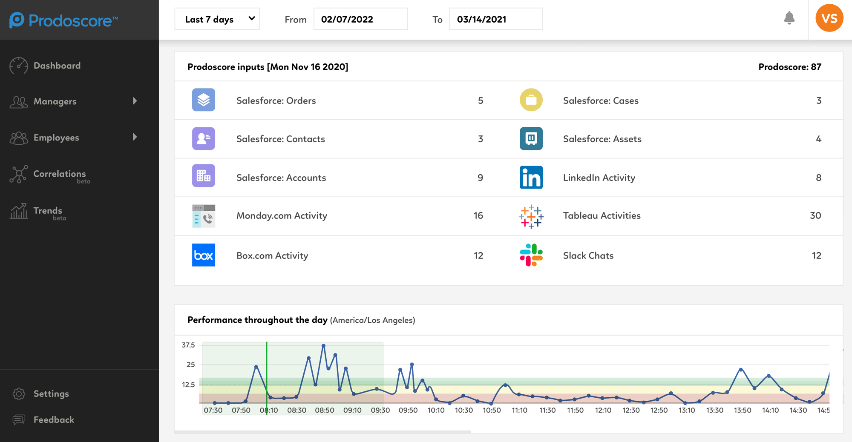Click the Box.com logo icon

204,255
